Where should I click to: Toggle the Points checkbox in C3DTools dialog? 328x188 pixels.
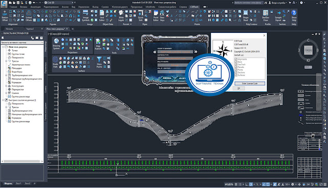(x=236, y=70)
